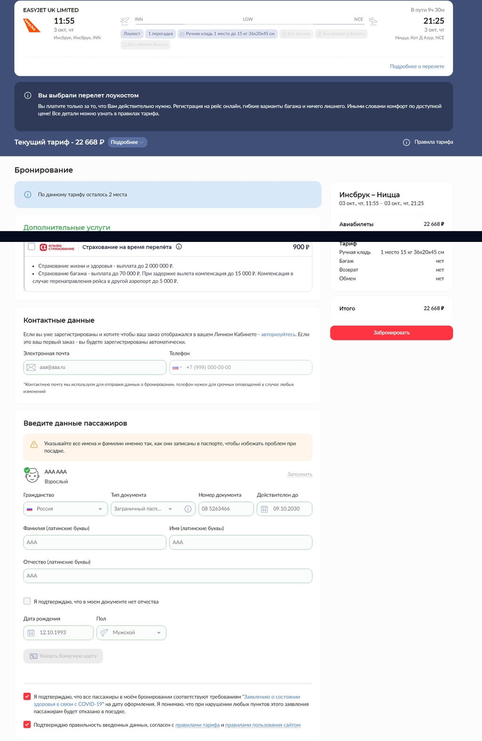Open Подробнее о перелете link

[x=417, y=66]
